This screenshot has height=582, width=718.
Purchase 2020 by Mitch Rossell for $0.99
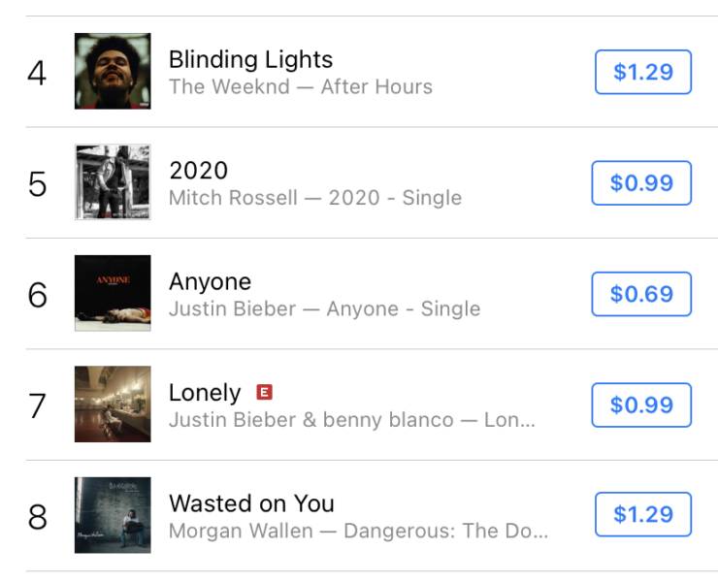click(641, 183)
